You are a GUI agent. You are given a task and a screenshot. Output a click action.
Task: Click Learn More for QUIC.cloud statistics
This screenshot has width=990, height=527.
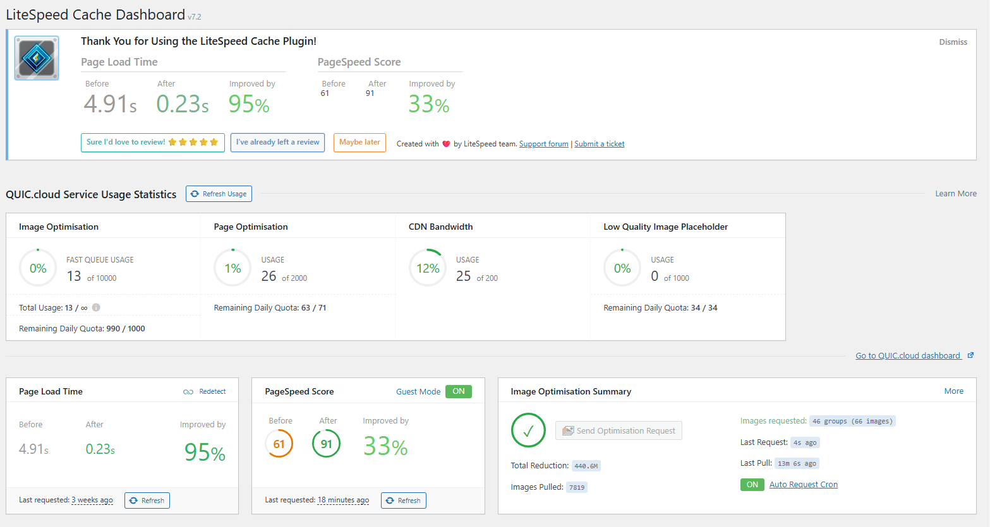(955, 193)
